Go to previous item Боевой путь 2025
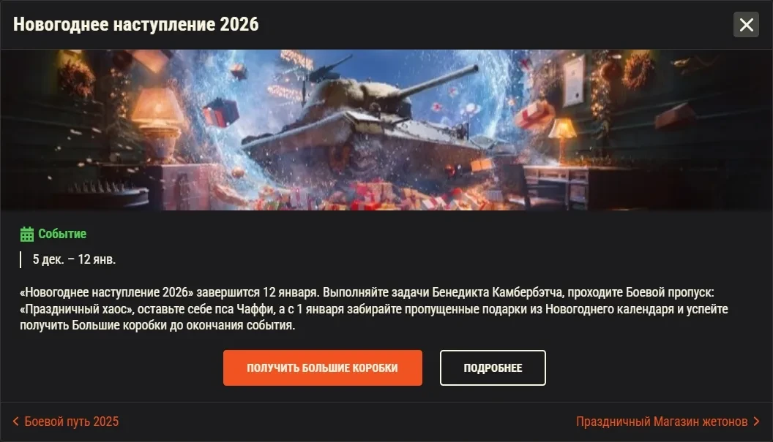The image size is (773, 442). click(x=72, y=422)
